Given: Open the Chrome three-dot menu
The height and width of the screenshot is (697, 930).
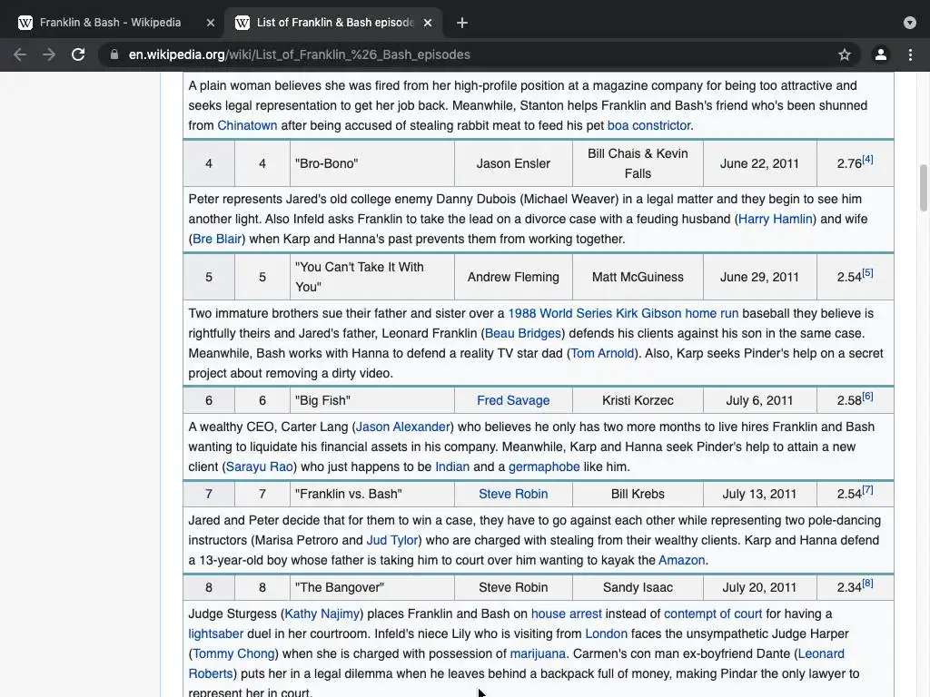Looking at the screenshot, I should pyautogui.click(x=910, y=54).
